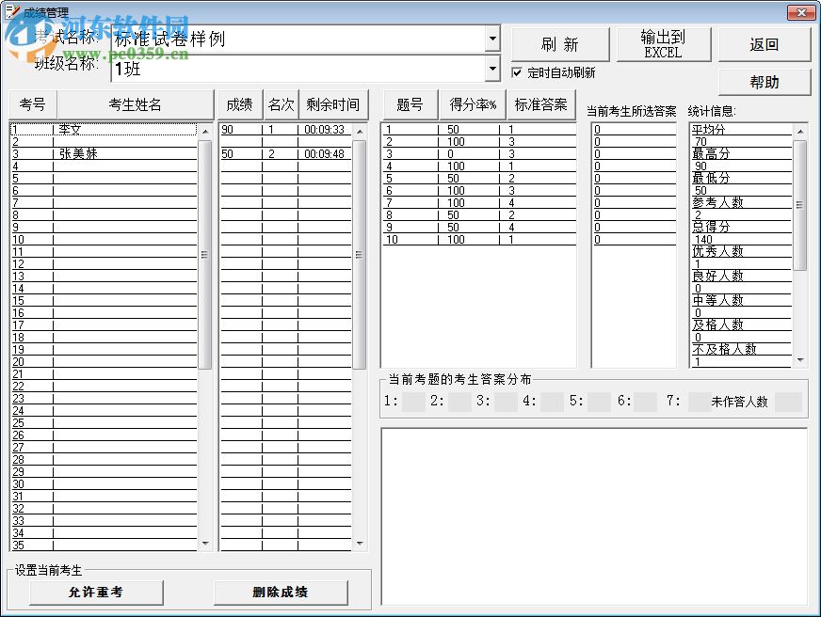Export results with 输出到EXCEL button
821x617 pixels.
pos(664,44)
